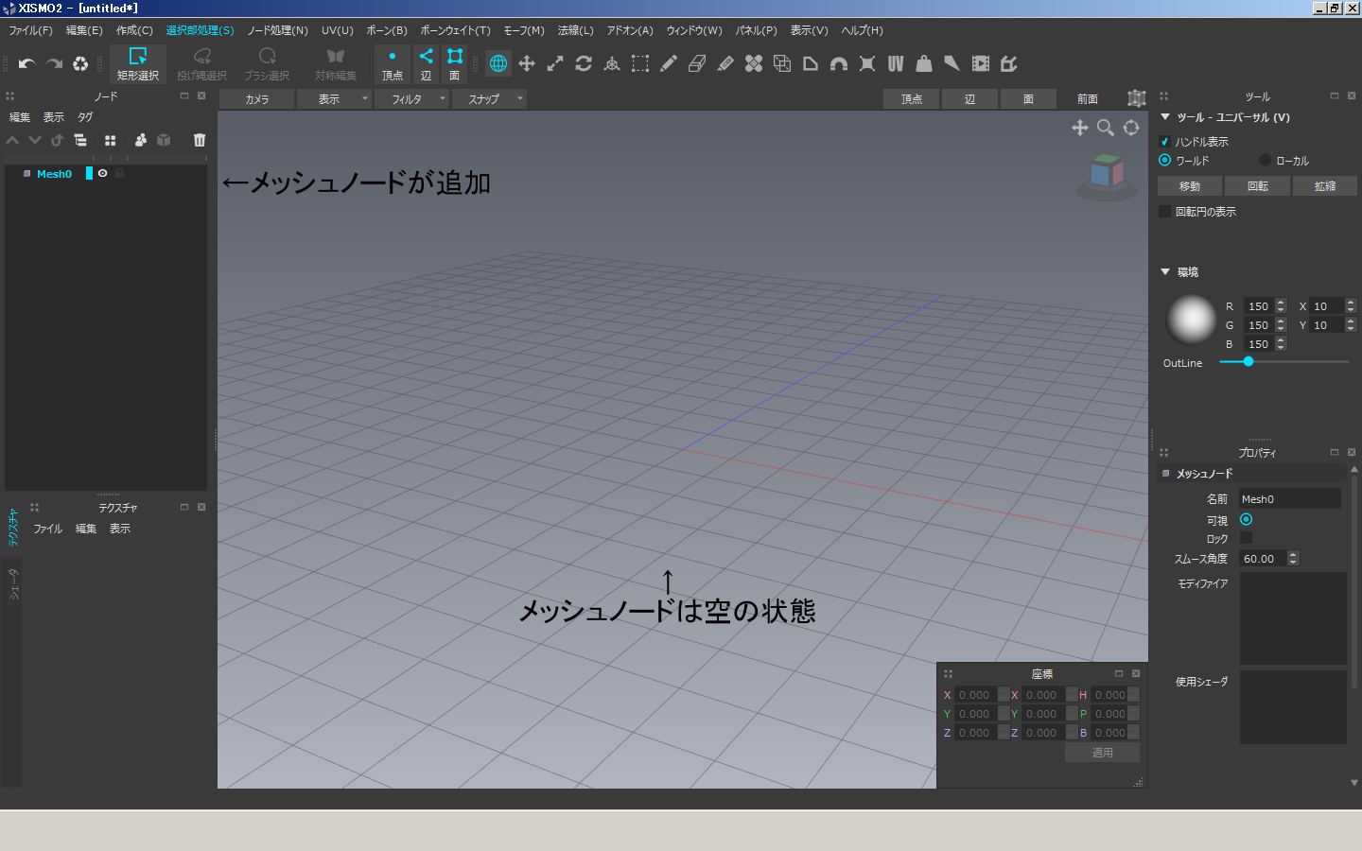Select the bevel corner tool icon
Viewport: 1362px width, 851px height.
[811, 63]
